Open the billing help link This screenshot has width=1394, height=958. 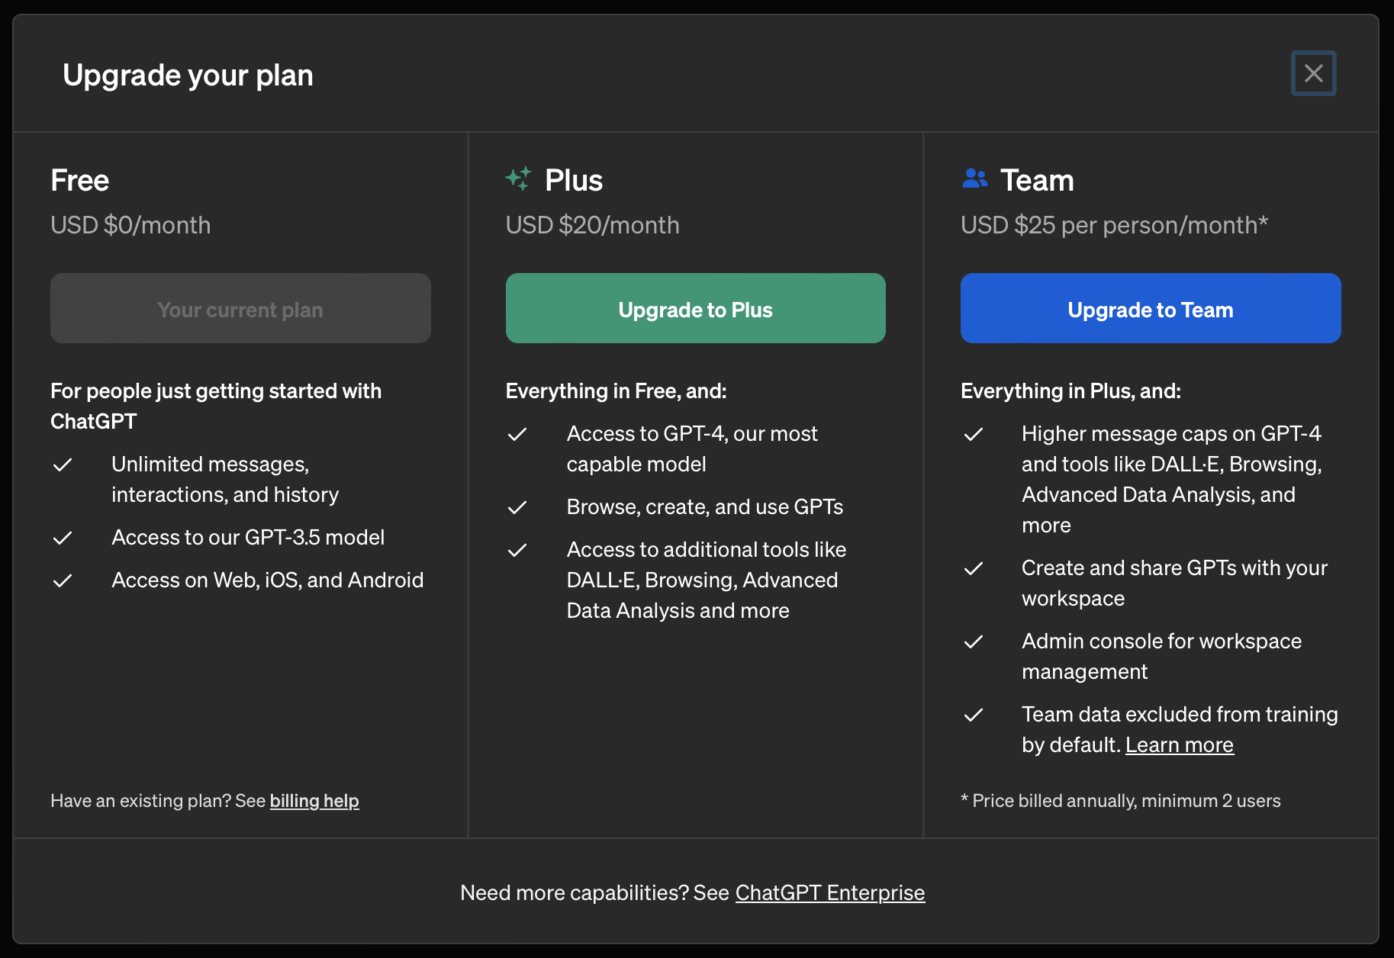pyautogui.click(x=314, y=801)
